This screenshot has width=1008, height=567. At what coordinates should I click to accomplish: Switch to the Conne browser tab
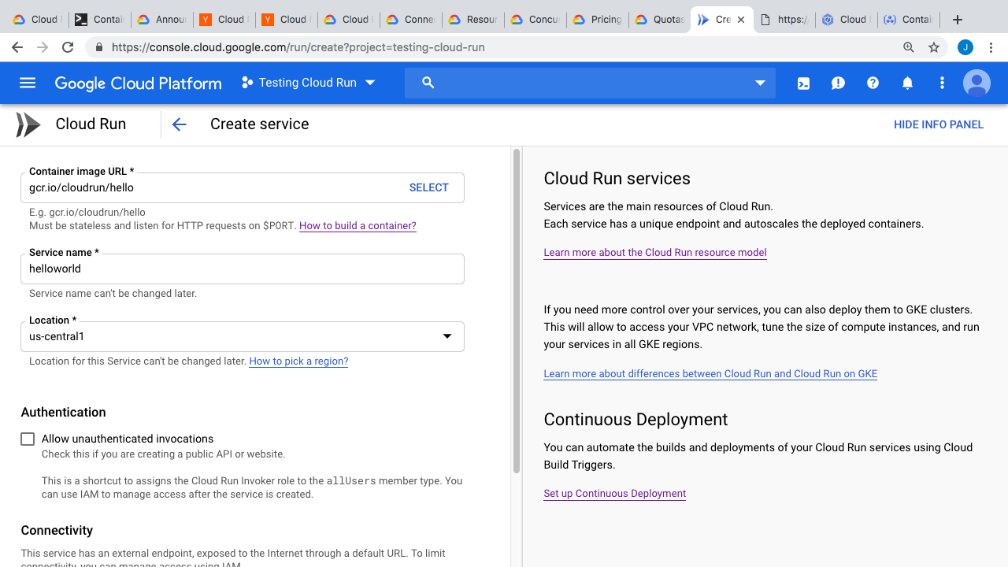pyautogui.click(x=410, y=20)
